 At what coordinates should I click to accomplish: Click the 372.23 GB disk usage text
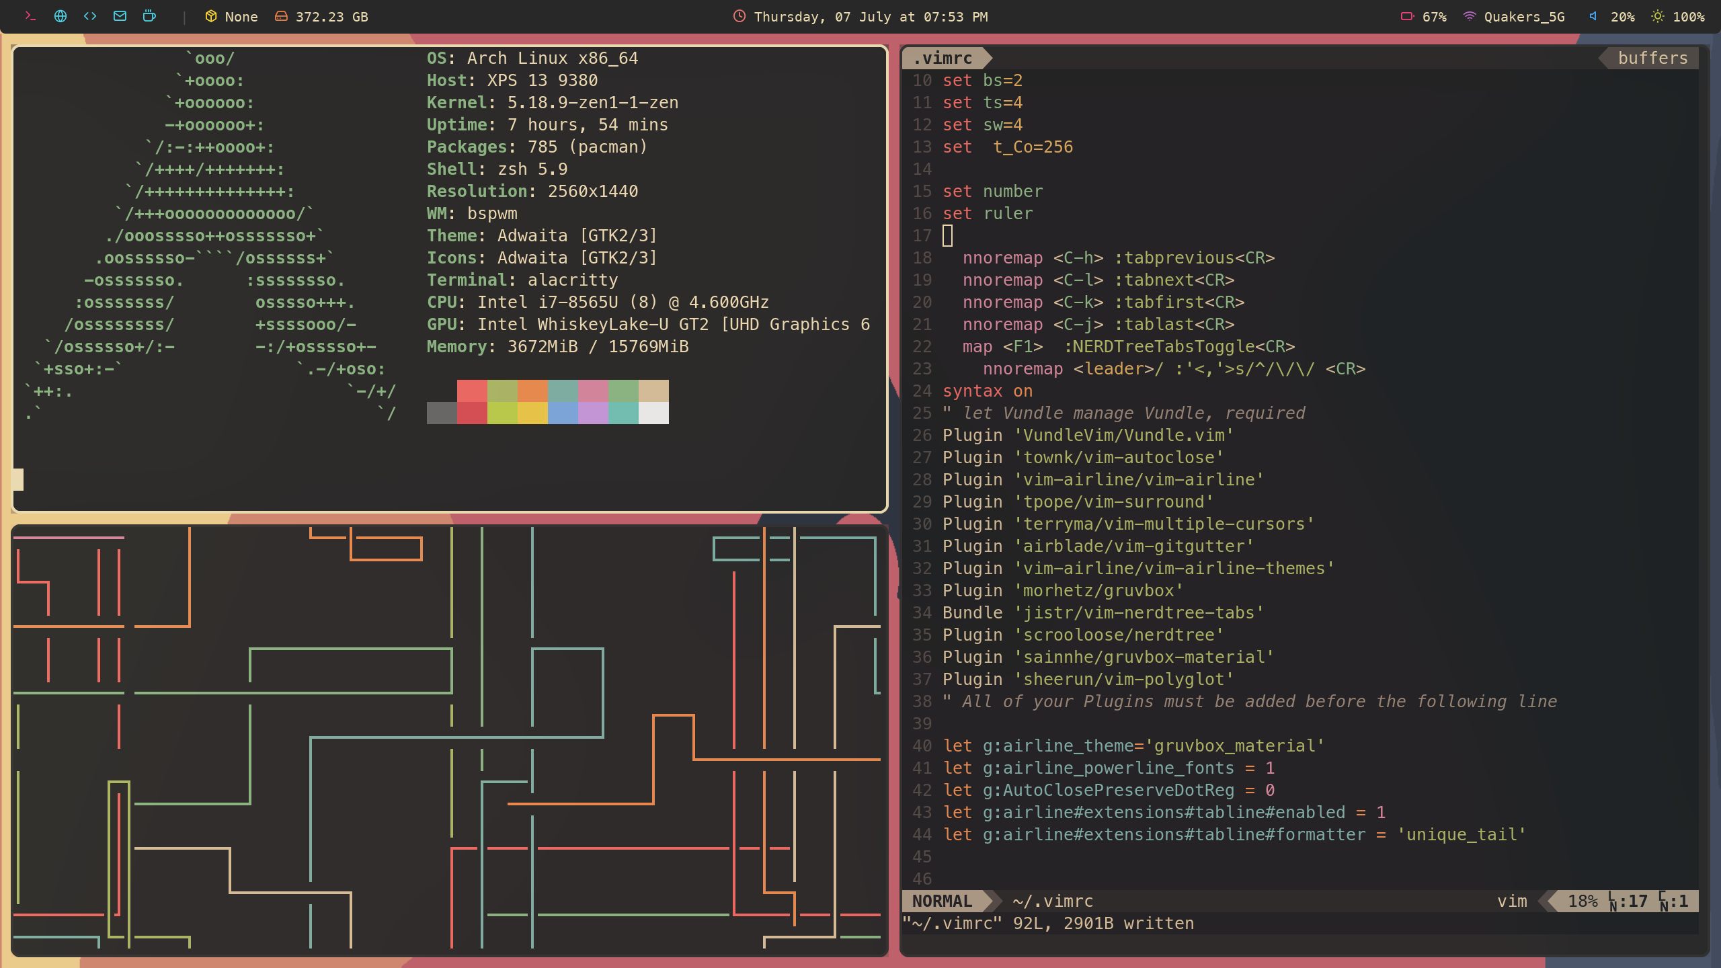[x=332, y=17]
